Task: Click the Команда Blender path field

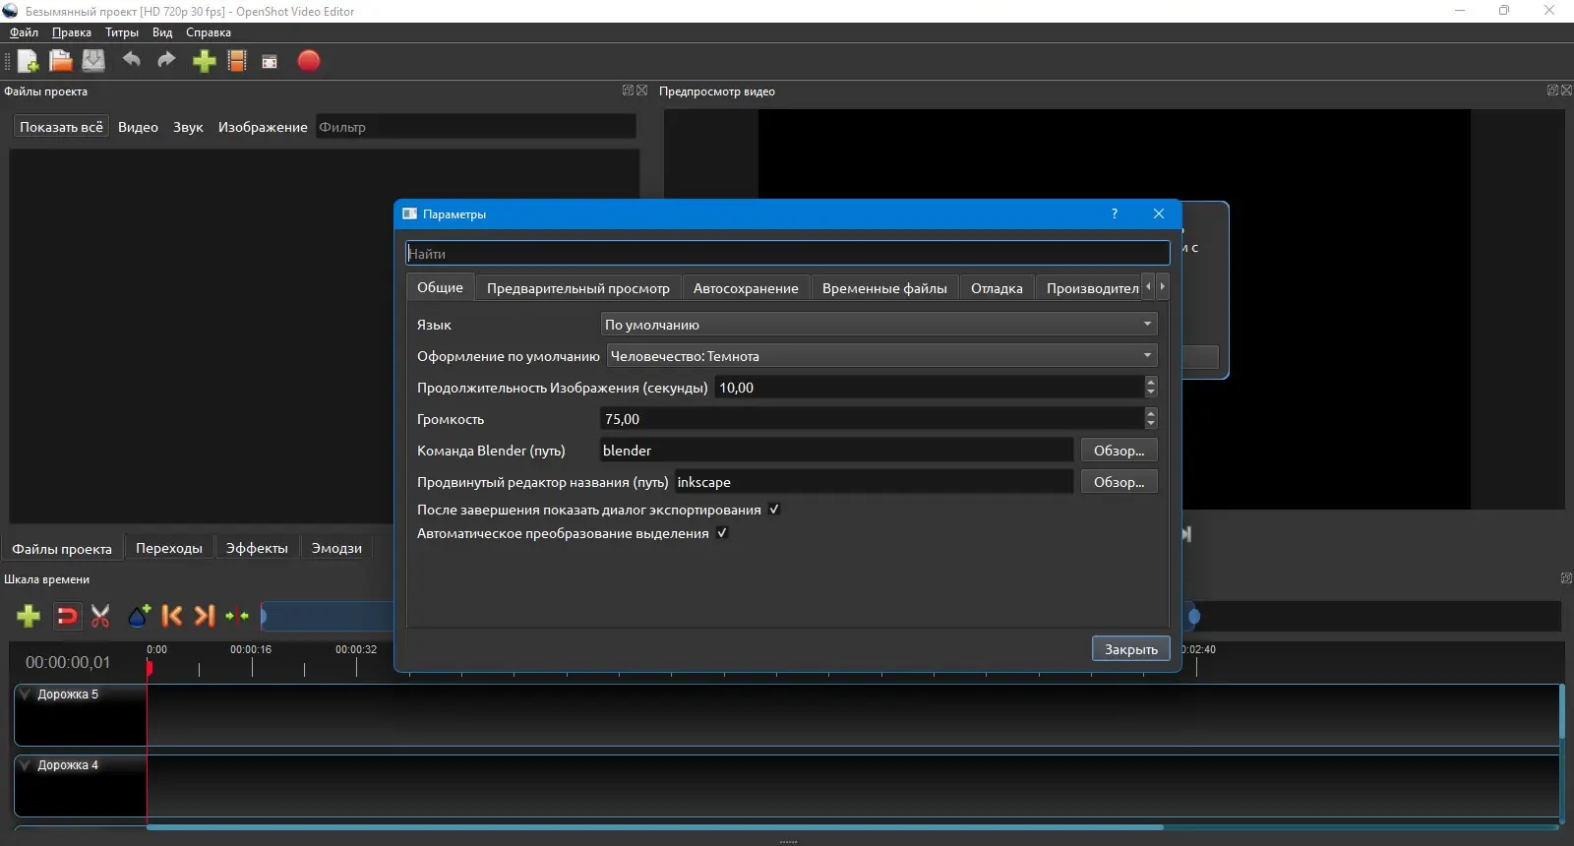Action: coord(836,451)
